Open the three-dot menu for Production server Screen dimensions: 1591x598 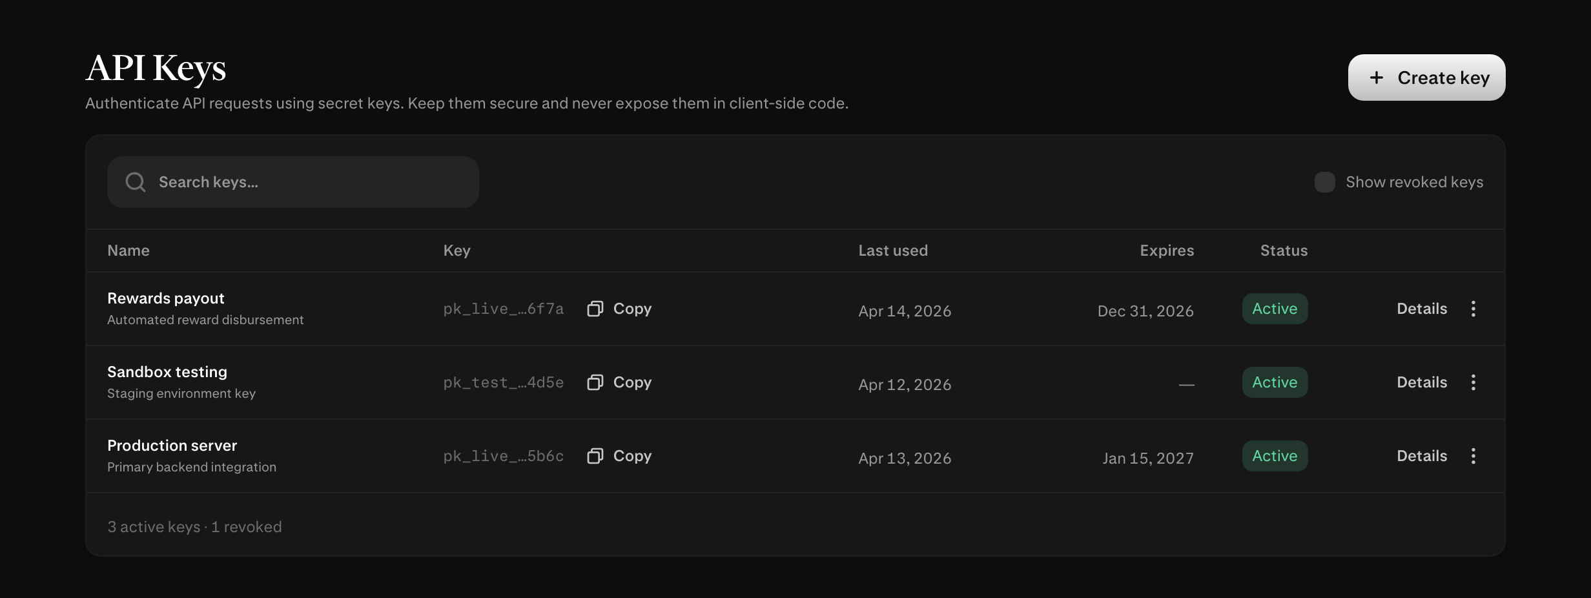(1473, 456)
